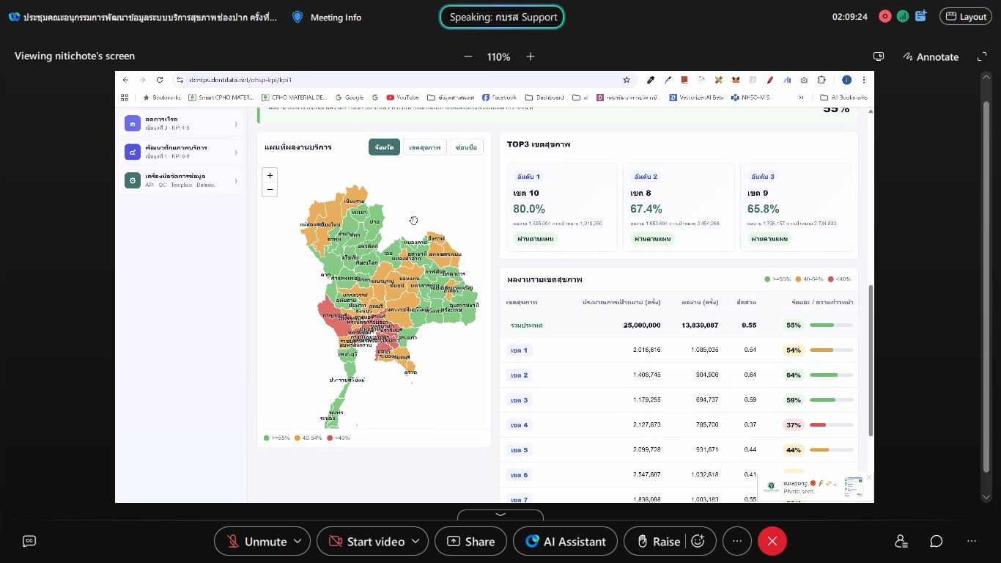1001x563 pixels.
Task: Leave meeting with red X button
Action: [x=772, y=541]
